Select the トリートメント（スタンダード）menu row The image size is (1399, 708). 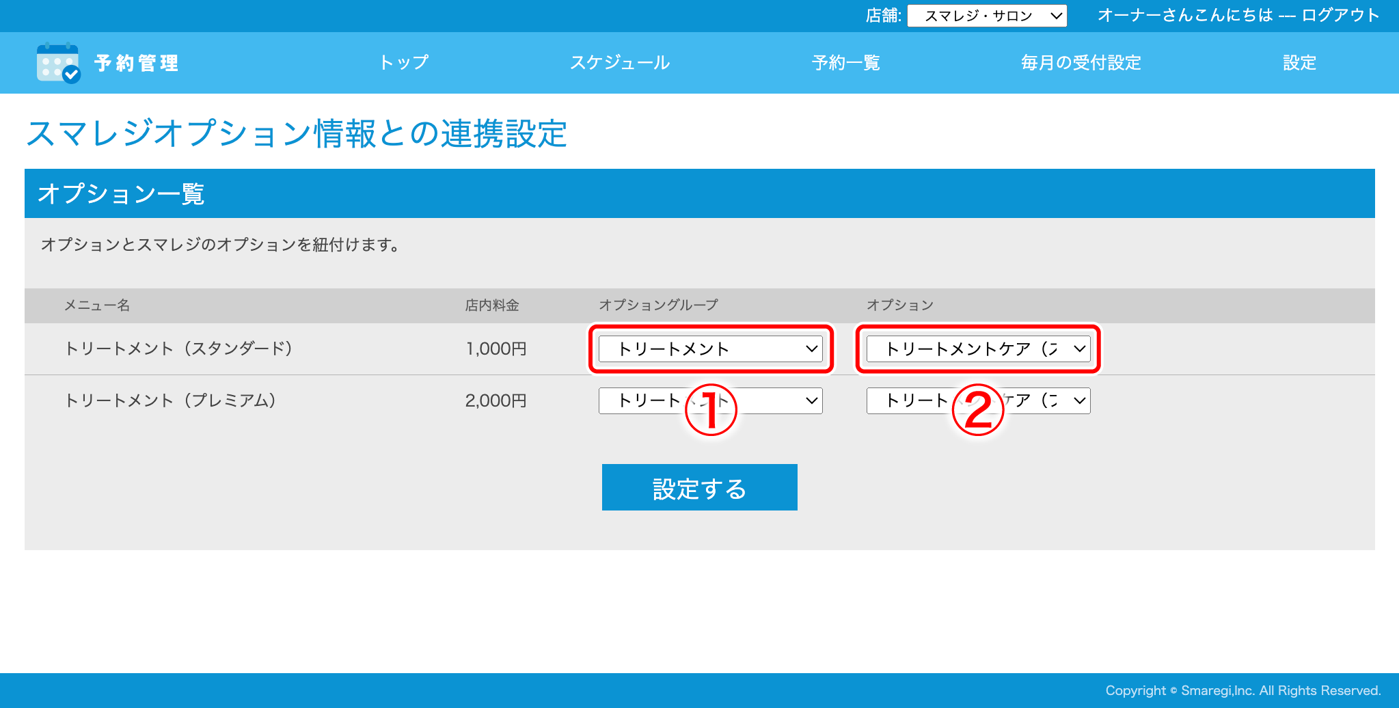click(x=180, y=349)
